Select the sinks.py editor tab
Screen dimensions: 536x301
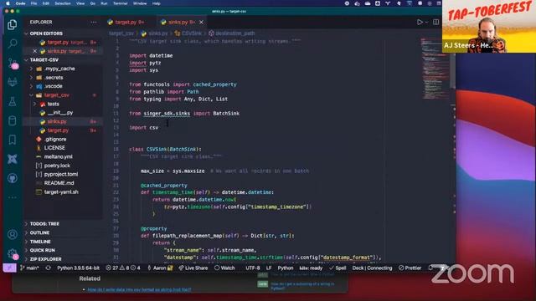click(178, 23)
